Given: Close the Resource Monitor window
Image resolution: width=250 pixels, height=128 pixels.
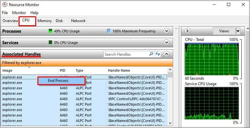Looking at the screenshot, I should point(243,4).
